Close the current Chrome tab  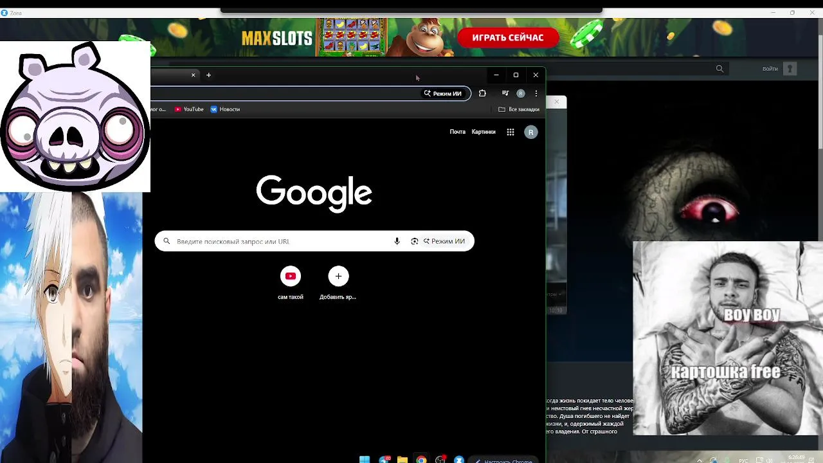(193, 75)
